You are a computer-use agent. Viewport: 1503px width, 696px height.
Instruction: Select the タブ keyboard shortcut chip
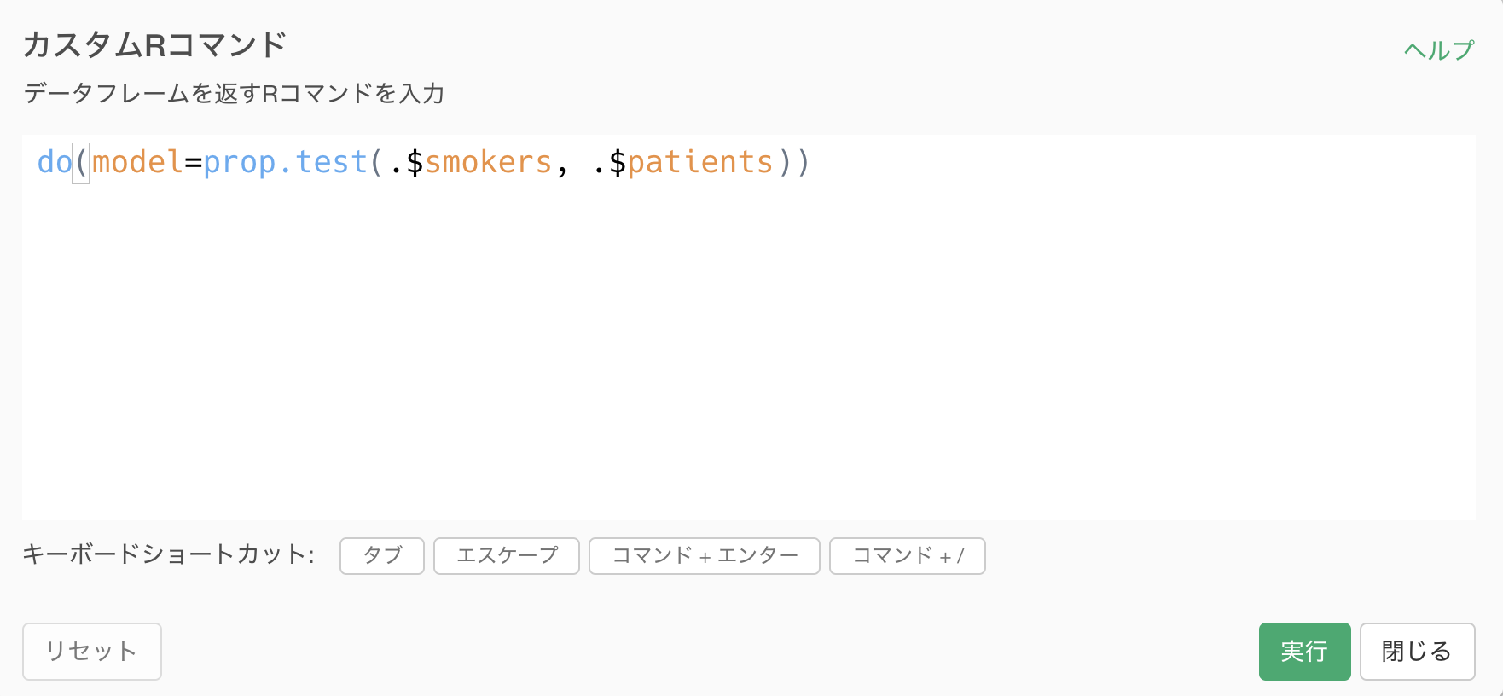pos(382,556)
